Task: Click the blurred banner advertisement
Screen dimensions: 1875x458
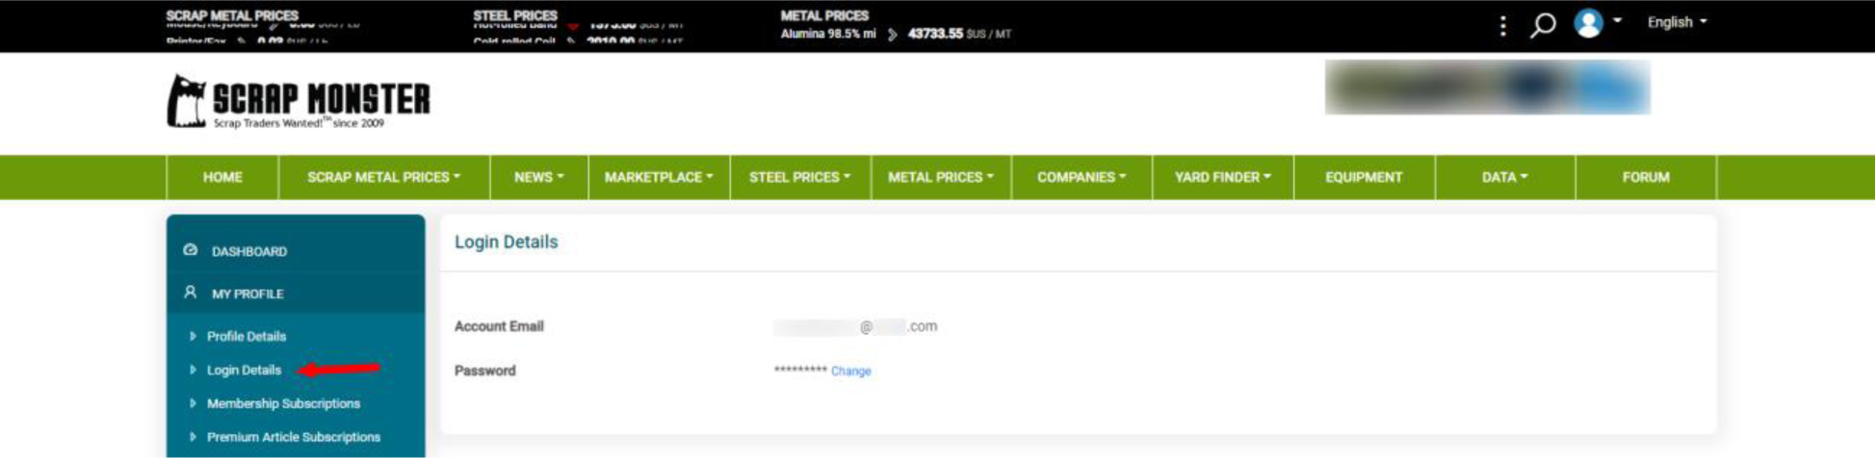Action: 1487,88
